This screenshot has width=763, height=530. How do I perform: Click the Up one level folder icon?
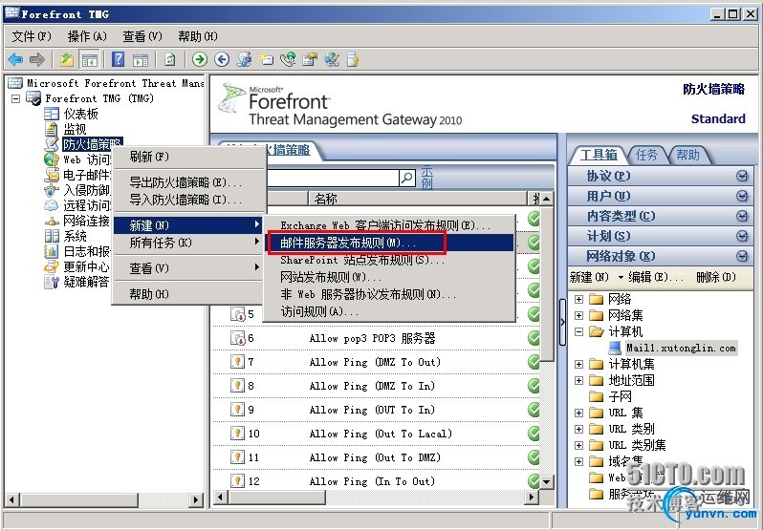click(67, 60)
